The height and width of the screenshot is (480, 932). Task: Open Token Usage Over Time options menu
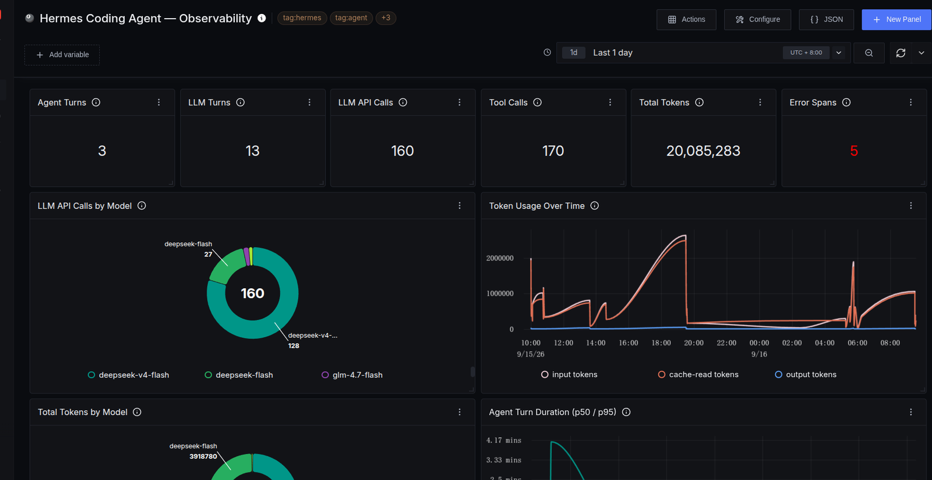click(911, 206)
